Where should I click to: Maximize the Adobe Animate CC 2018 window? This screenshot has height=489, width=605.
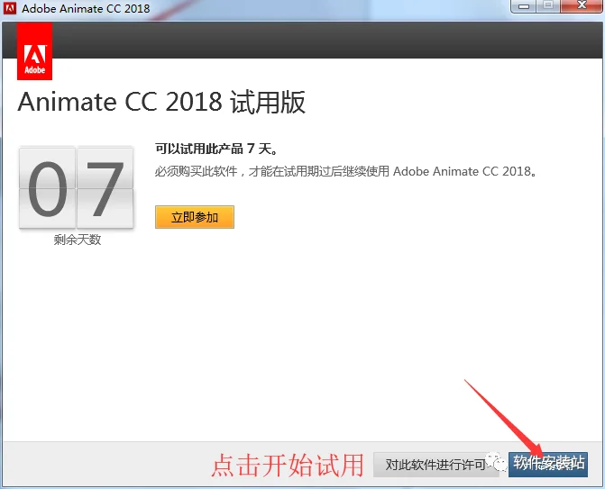548,6
